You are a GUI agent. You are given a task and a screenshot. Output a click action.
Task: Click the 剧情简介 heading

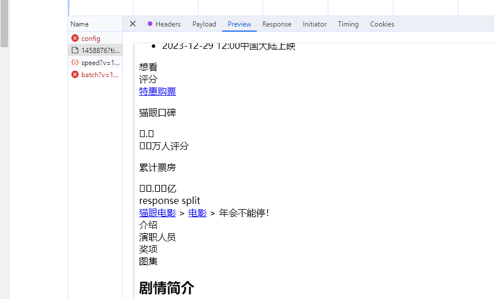click(166, 288)
